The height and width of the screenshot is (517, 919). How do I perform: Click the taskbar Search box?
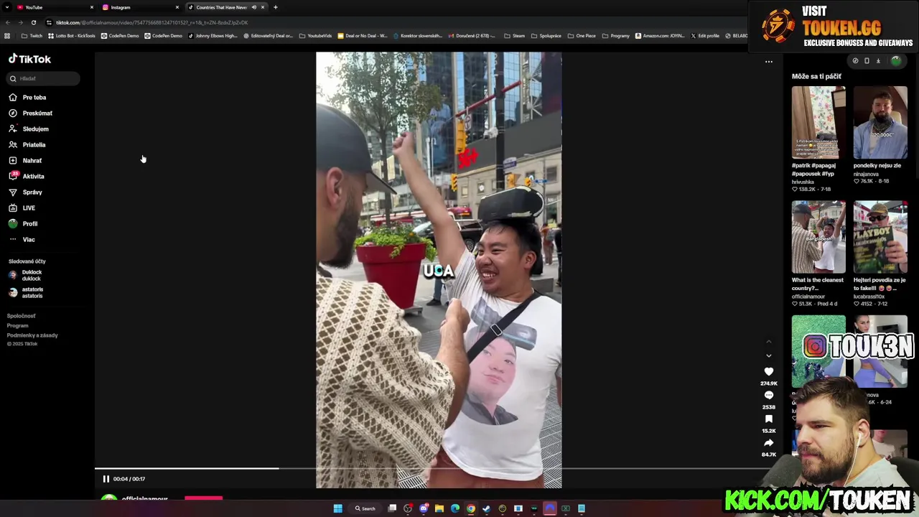coord(365,508)
